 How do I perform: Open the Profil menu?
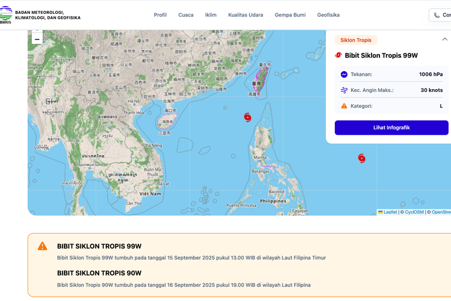pos(160,15)
